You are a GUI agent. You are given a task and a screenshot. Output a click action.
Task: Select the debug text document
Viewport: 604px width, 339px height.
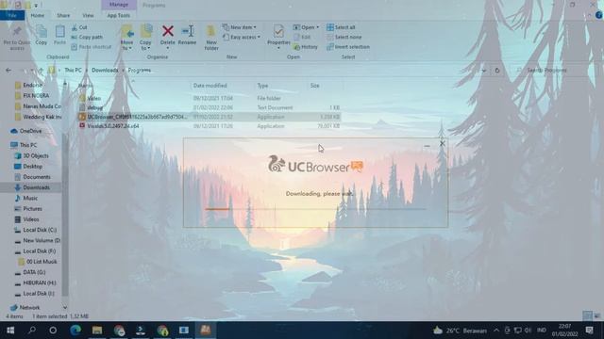[x=209, y=107]
